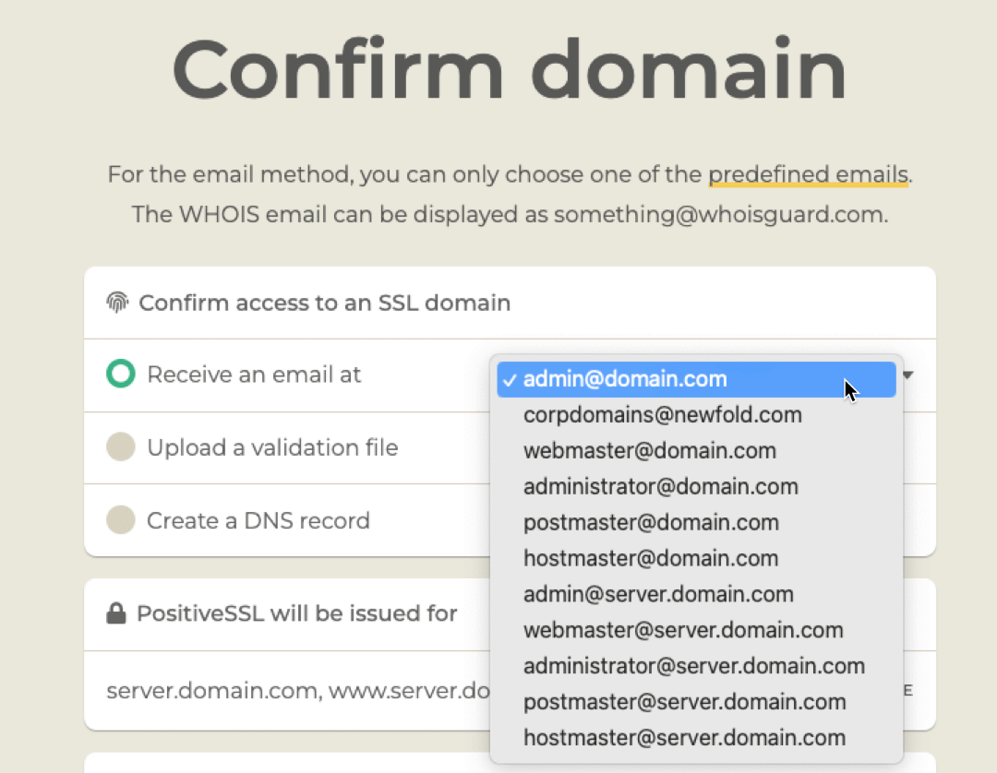The height and width of the screenshot is (773, 997).
Task: Click the checkmark next to admin@domain.com
Action: pos(509,380)
